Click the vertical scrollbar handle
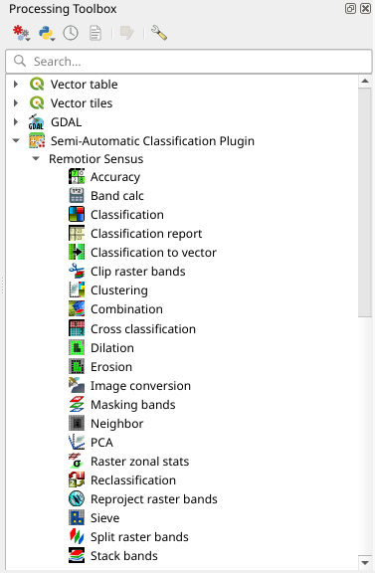The width and height of the screenshot is (375, 573). point(365,203)
